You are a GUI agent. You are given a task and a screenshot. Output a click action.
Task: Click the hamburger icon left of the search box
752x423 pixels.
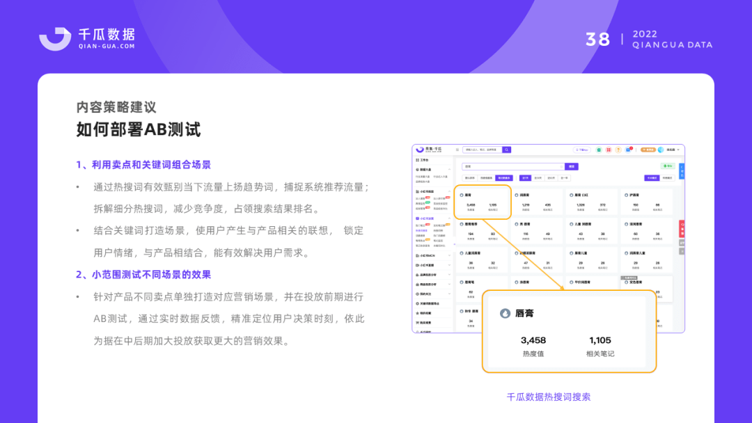[457, 151]
